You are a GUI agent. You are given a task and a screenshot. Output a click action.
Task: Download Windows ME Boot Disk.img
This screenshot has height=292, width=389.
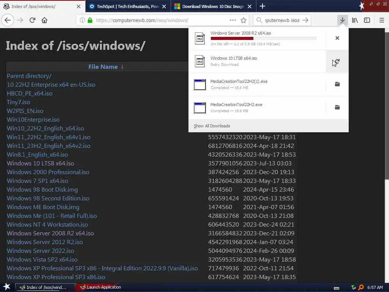pos(43,207)
